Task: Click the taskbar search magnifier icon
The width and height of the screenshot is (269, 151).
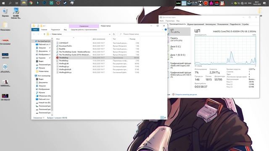Action: click(10, 3)
